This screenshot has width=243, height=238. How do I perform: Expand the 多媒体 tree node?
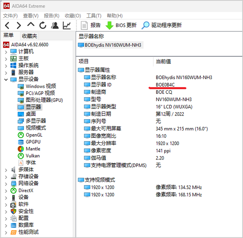6,170
